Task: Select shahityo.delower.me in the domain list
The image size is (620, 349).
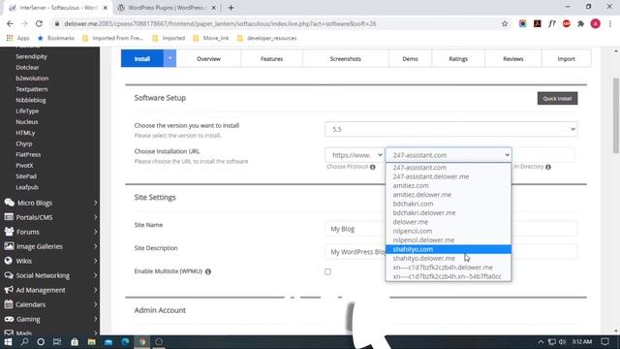Action: click(x=449, y=259)
